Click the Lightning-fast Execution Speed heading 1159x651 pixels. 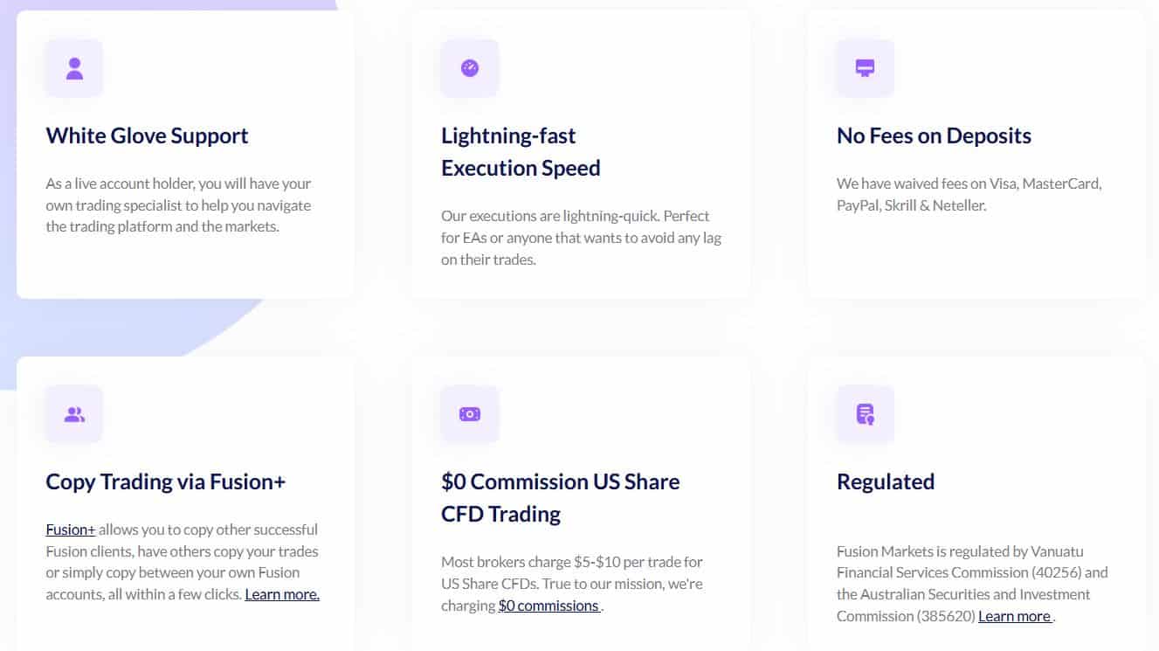(521, 151)
